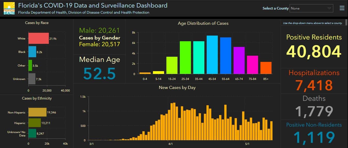Click the Other race bar
Image resolution: width=348 pixels, height=148 pixels.
pos(30,65)
